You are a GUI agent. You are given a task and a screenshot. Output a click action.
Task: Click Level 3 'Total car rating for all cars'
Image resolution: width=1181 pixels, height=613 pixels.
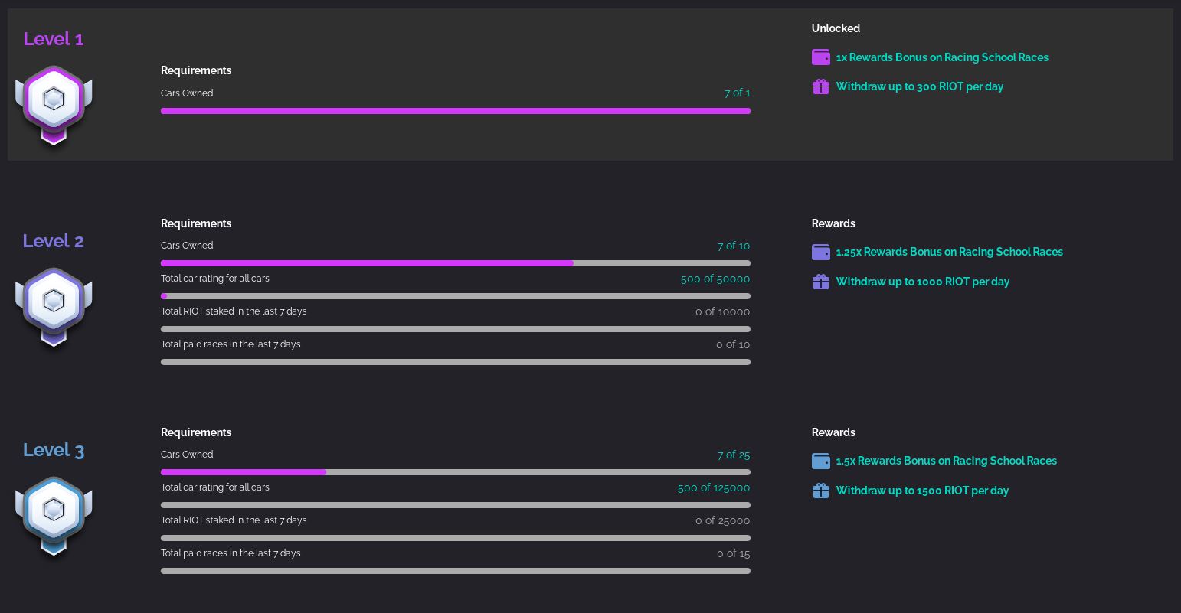click(215, 487)
